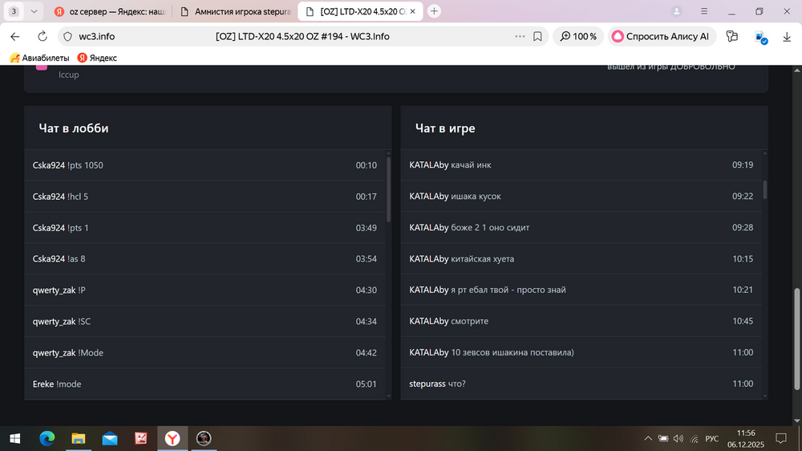802x451 pixels.
Task: Open Microsoft Edge from the taskbar
Action: [47, 438]
